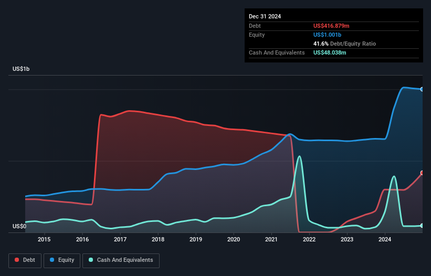
Task: Click the Cash And Equivalents tooltip label
Action: pos(277,52)
